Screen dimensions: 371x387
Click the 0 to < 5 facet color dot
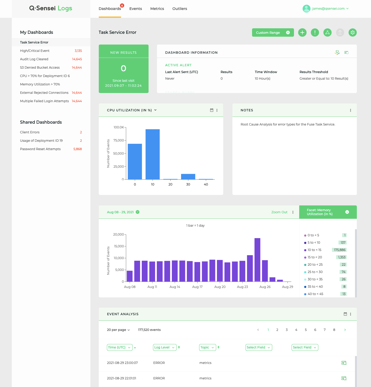[x=305, y=236]
